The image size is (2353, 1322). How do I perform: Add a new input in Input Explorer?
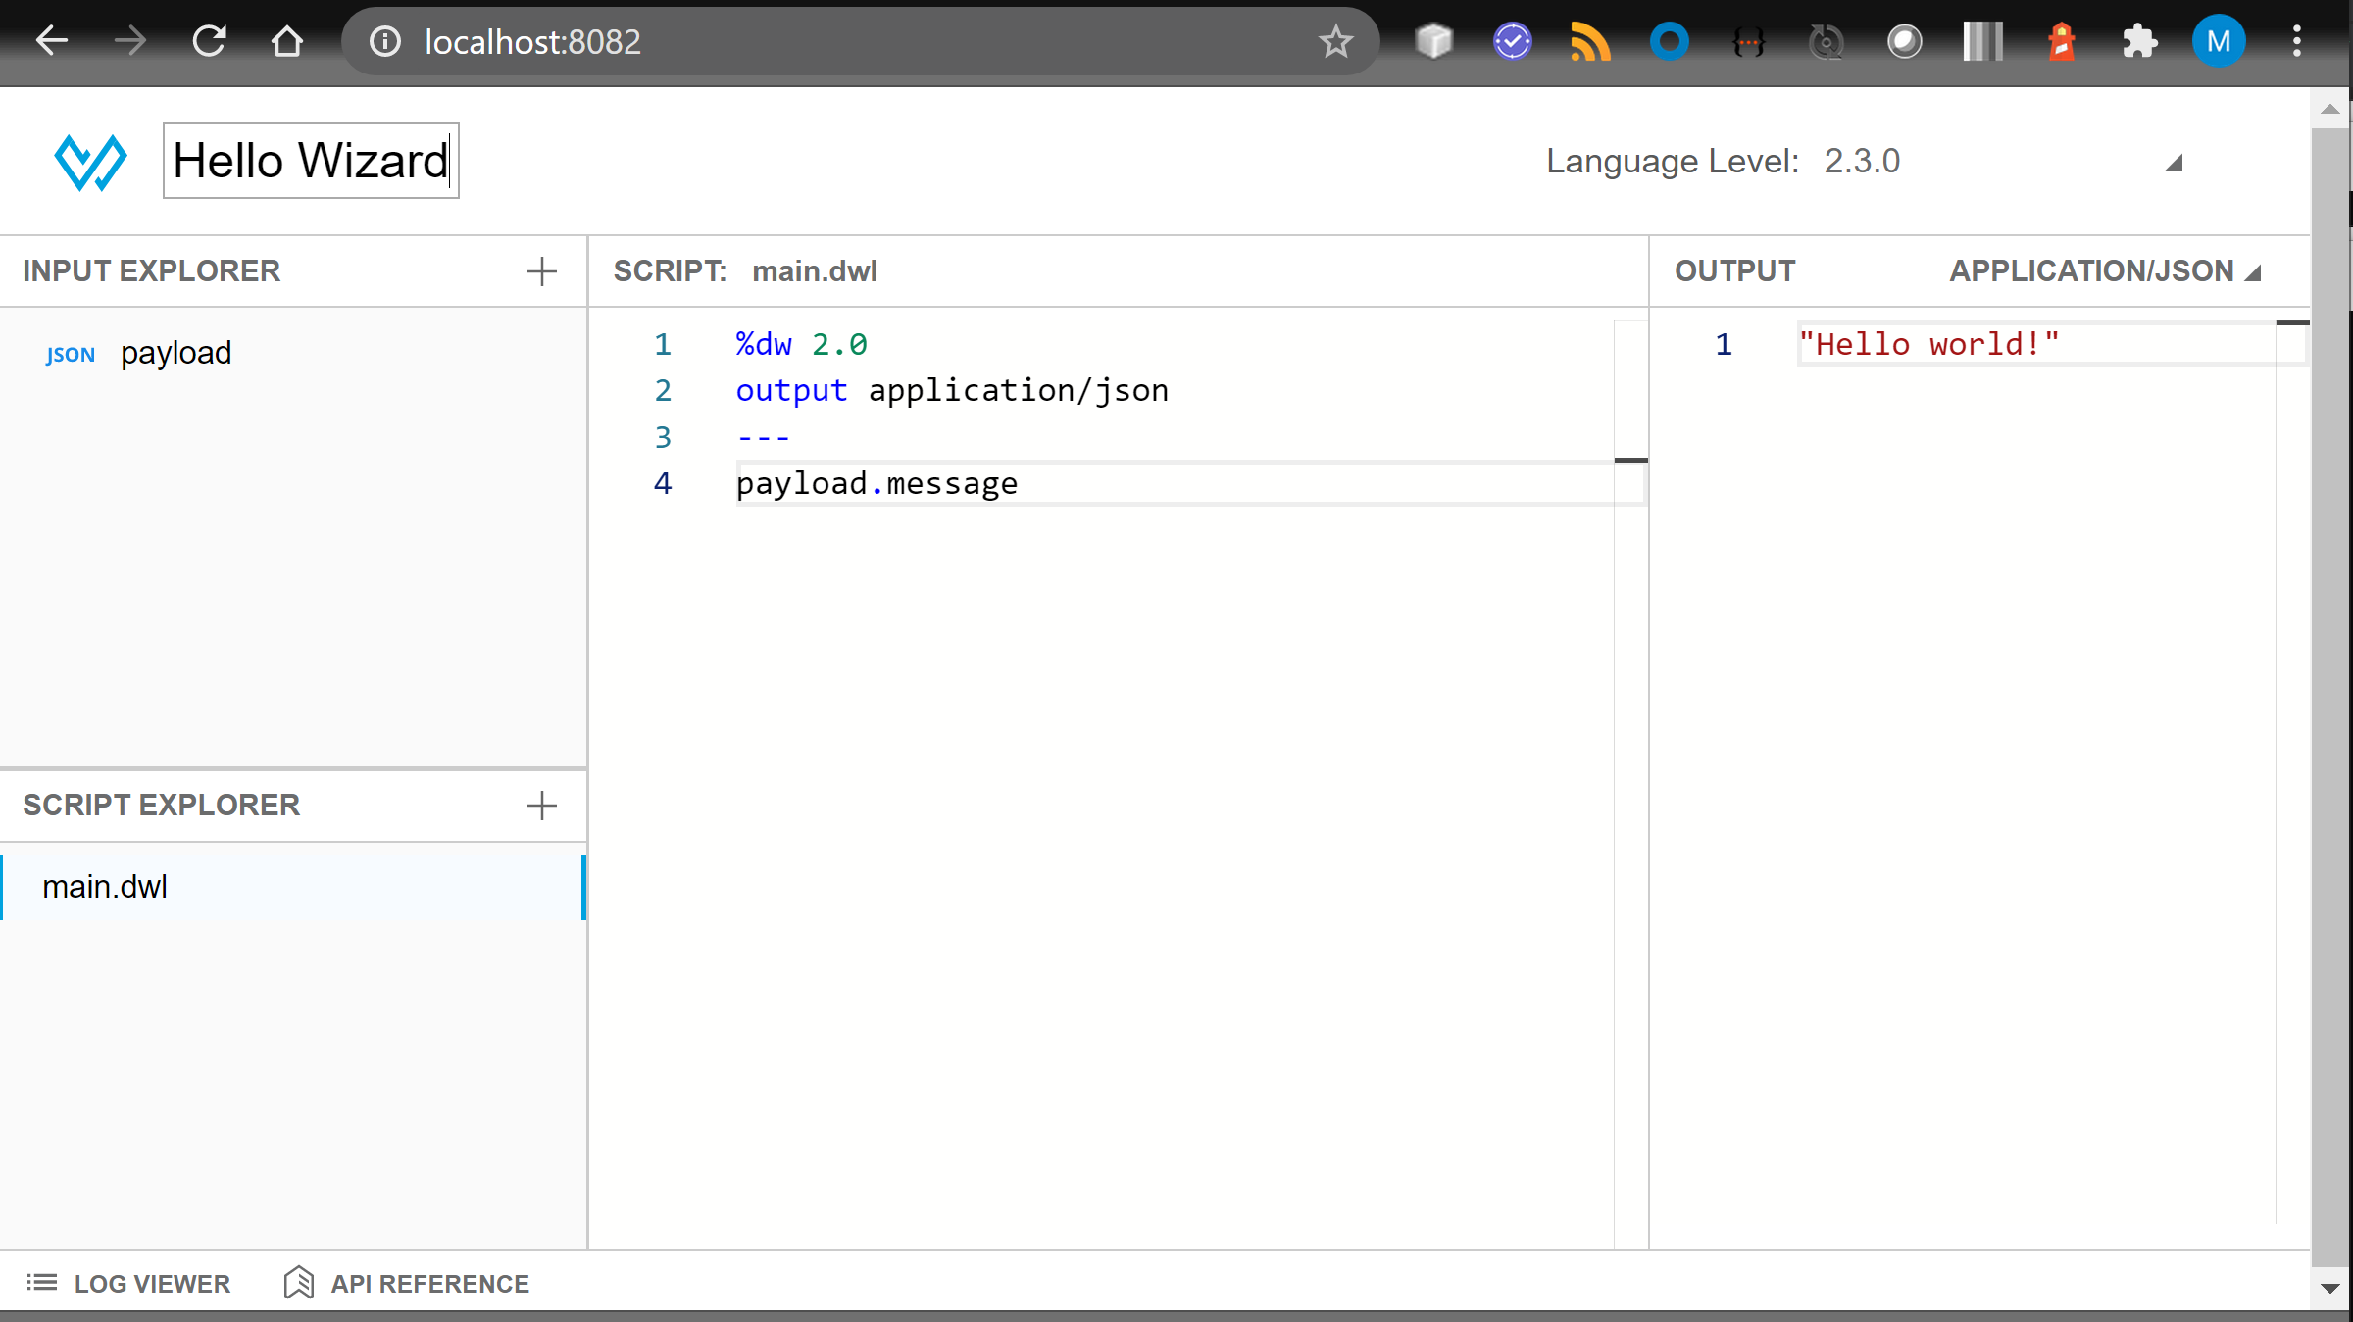click(x=541, y=271)
